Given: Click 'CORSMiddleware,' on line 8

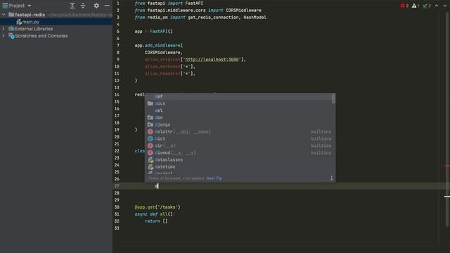Looking at the screenshot, I should (164, 53).
